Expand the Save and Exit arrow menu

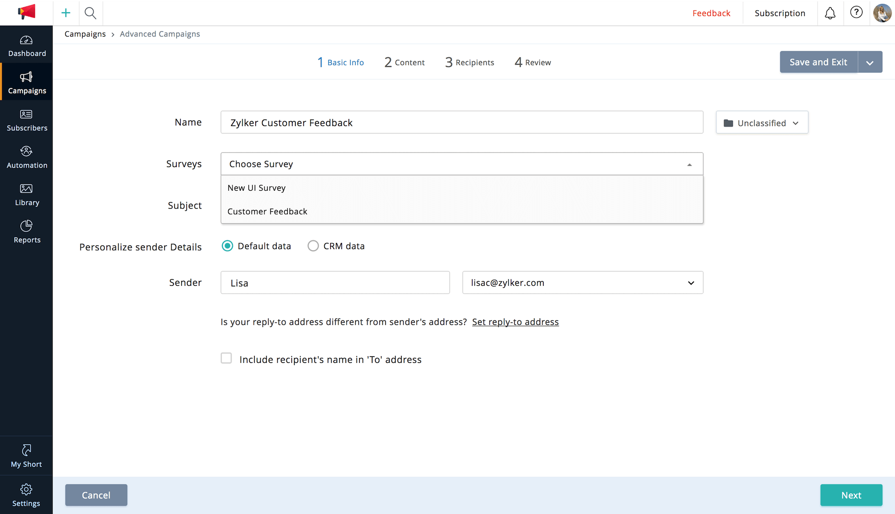[870, 62]
